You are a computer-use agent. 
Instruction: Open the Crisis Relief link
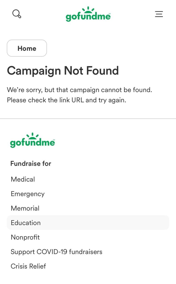28,266
